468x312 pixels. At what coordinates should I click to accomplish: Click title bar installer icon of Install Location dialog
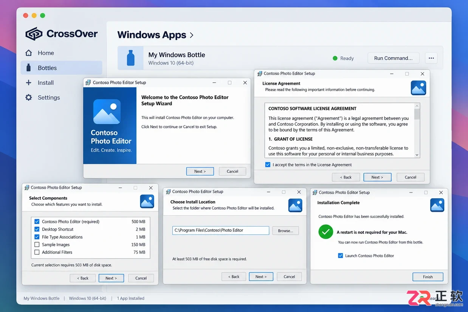click(x=168, y=192)
